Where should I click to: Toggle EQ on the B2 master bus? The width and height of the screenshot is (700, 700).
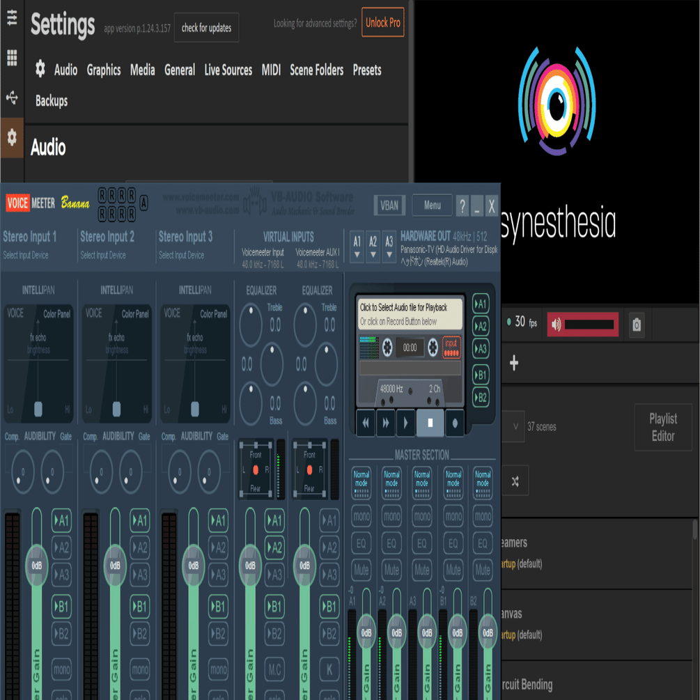(x=483, y=543)
